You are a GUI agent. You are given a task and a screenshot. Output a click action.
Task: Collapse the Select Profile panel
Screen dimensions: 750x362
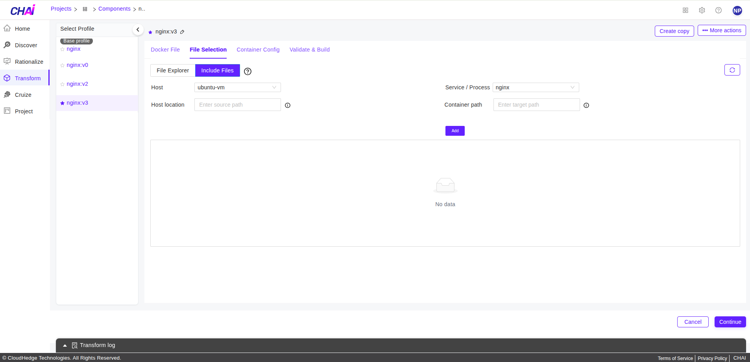pyautogui.click(x=138, y=30)
